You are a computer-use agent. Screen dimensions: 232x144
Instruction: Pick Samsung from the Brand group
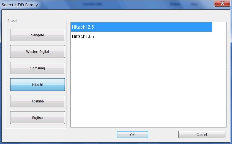37,68
